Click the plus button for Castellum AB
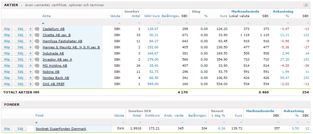Image resolution: width=313 pixels, height=134 pixels. (30, 29)
